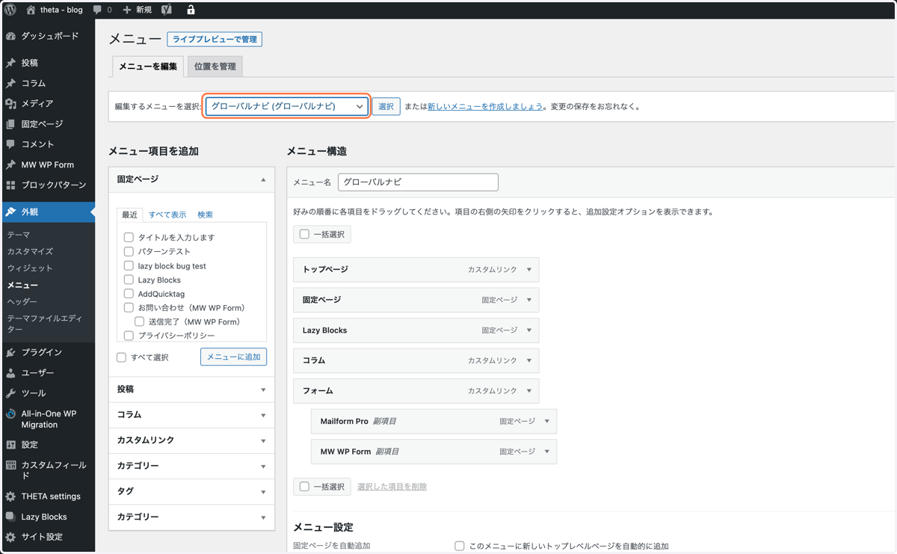Click the 投稿 pin icon
The height and width of the screenshot is (554, 897).
click(10, 63)
